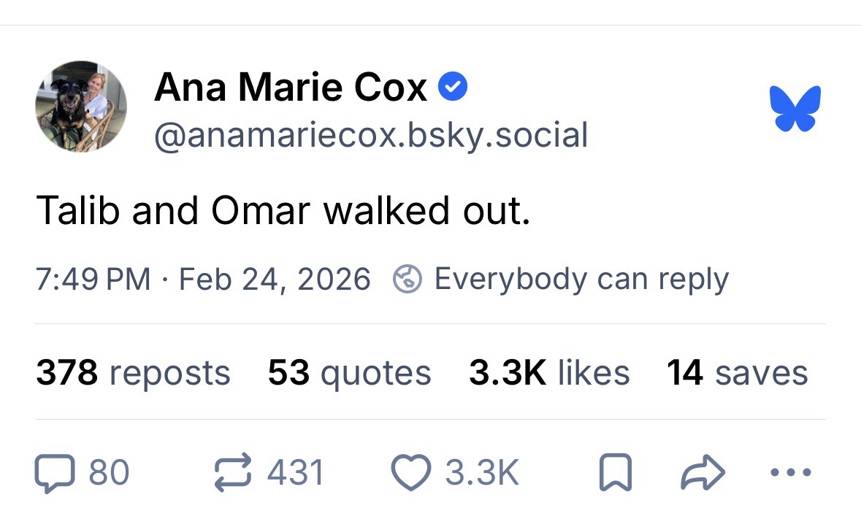
Task: Click the 7:49 PM Feb 24, 2026 timestamp
Action: click(x=203, y=279)
